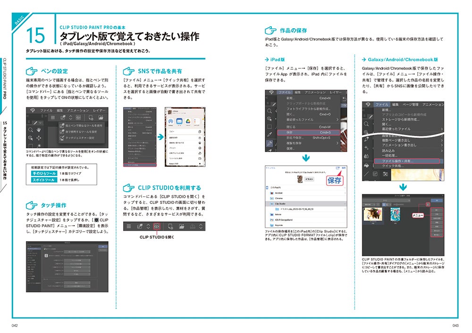
Task: Select Fill bucket tool in Galaxy menu screenshot
Action: coord(366,165)
